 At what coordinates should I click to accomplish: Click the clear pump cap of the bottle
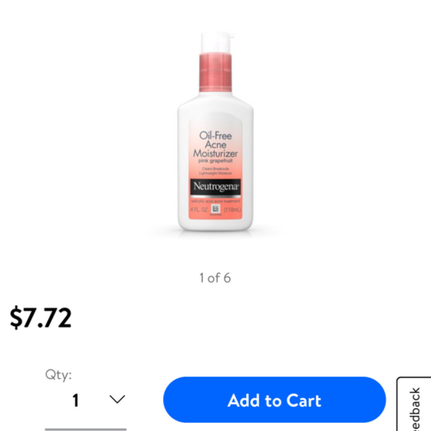coord(217,43)
